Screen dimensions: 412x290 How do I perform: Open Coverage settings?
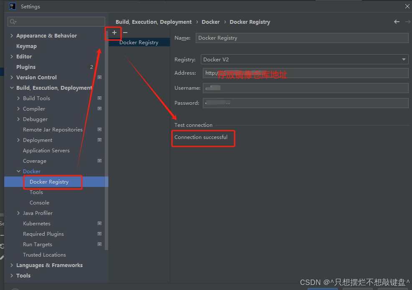[34, 161]
